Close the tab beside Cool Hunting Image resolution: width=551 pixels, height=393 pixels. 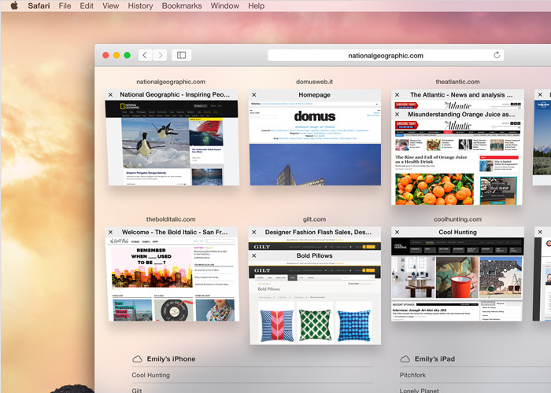tap(541, 233)
